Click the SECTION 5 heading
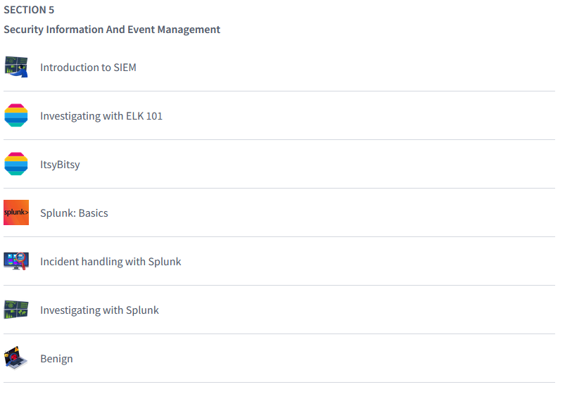 [29, 10]
